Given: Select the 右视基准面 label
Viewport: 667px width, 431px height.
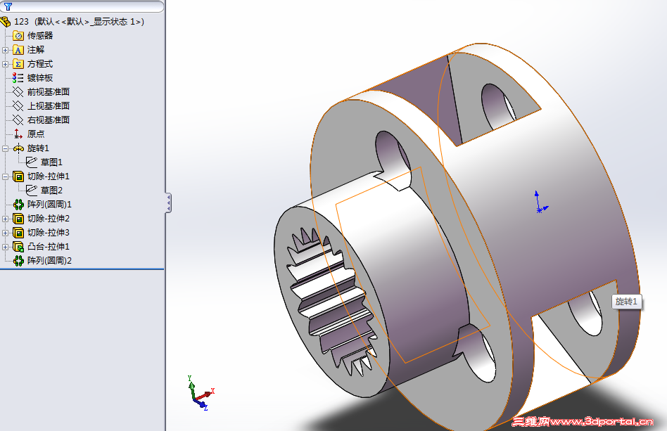Looking at the screenshot, I should [x=49, y=120].
